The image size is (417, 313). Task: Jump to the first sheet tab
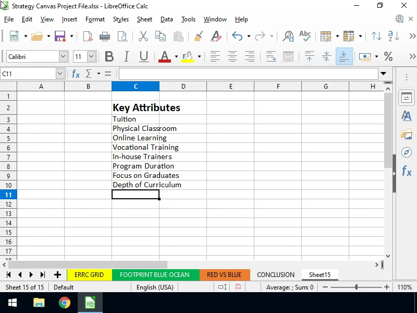click(x=8, y=275)
